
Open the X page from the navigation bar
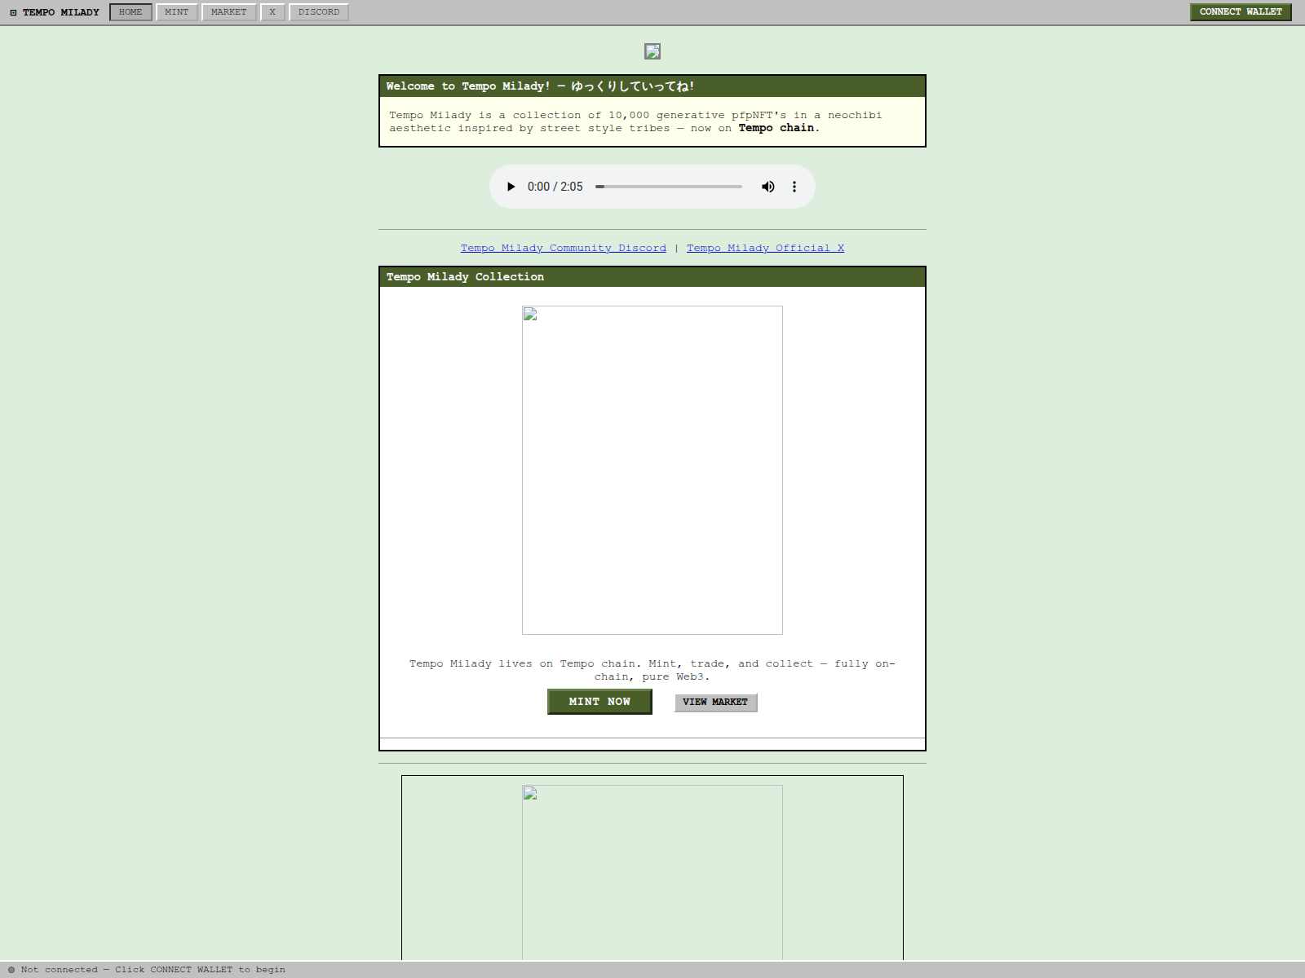tap(272, 11)
